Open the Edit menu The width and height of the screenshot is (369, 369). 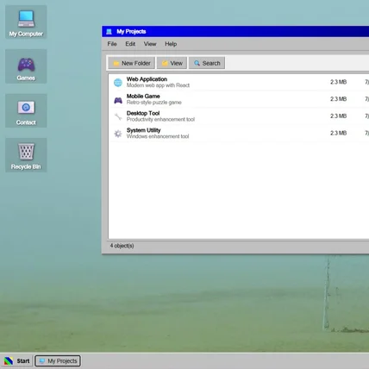pyautogui.click(x=130, y=44)
